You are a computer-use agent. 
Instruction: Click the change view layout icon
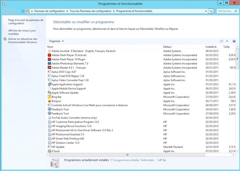[222, 41]
